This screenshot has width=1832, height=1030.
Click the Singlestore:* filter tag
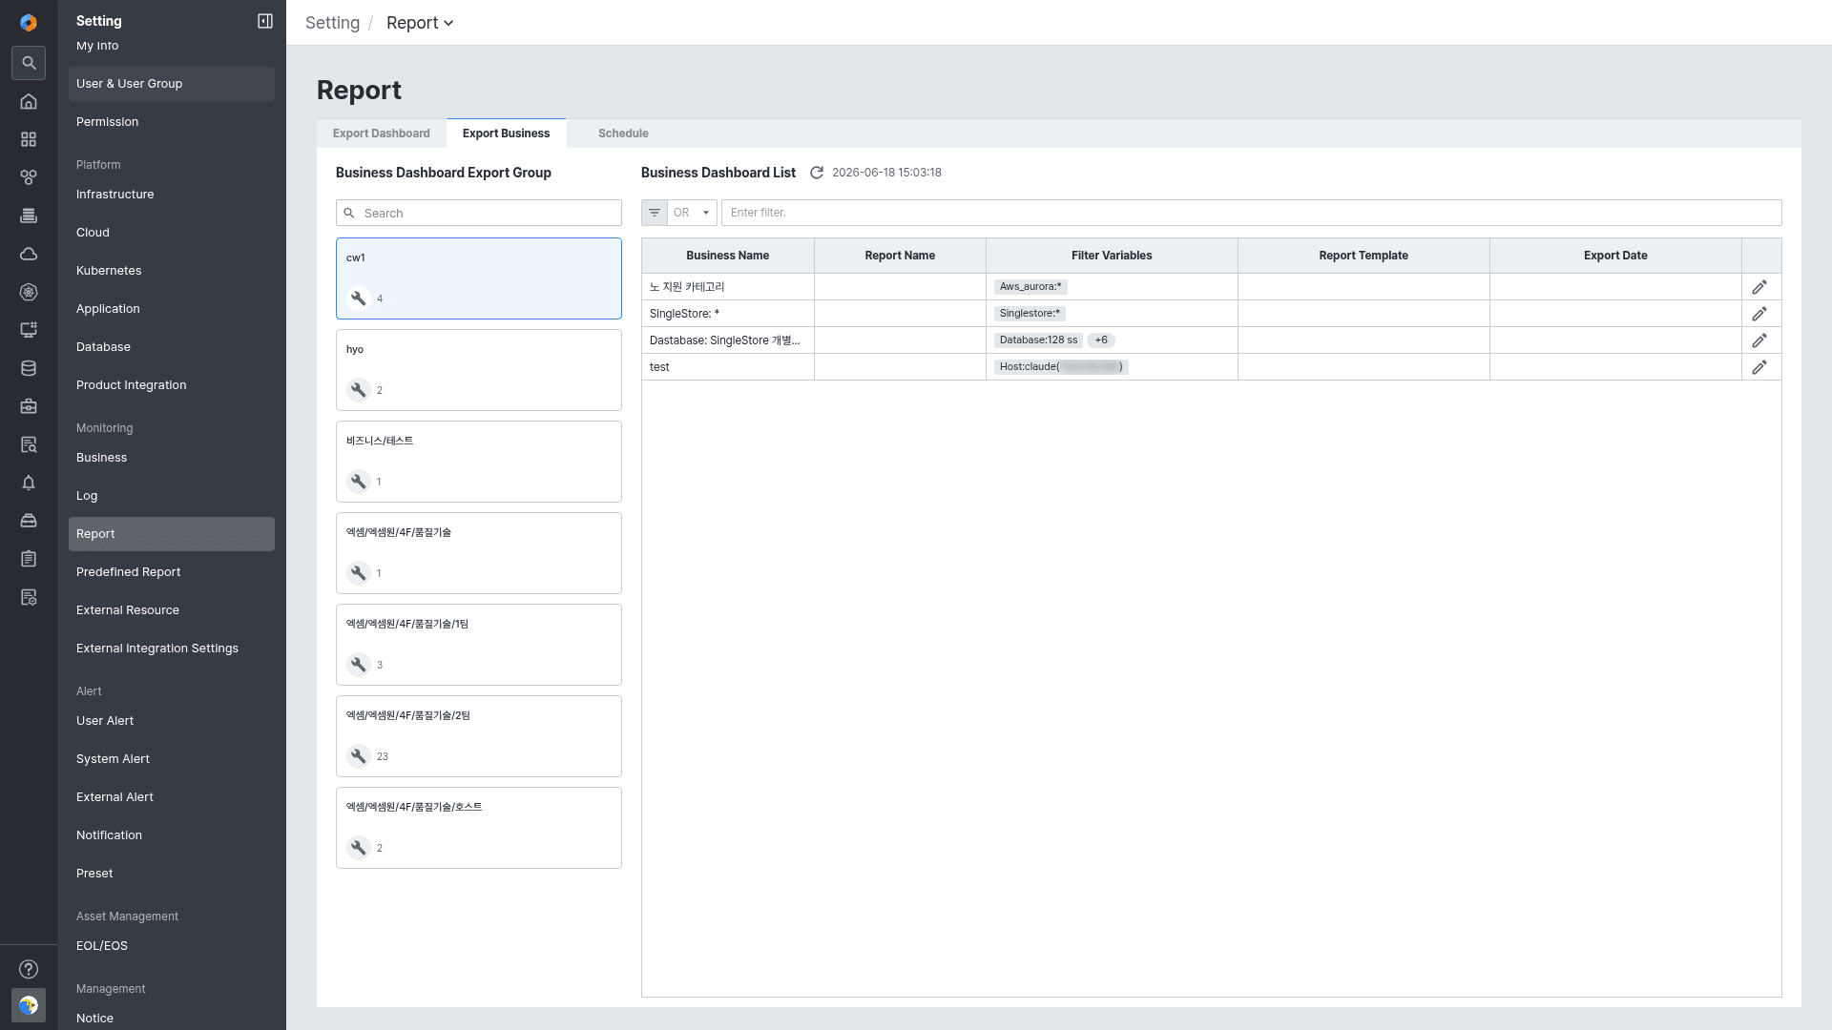tap(1030, 314)
